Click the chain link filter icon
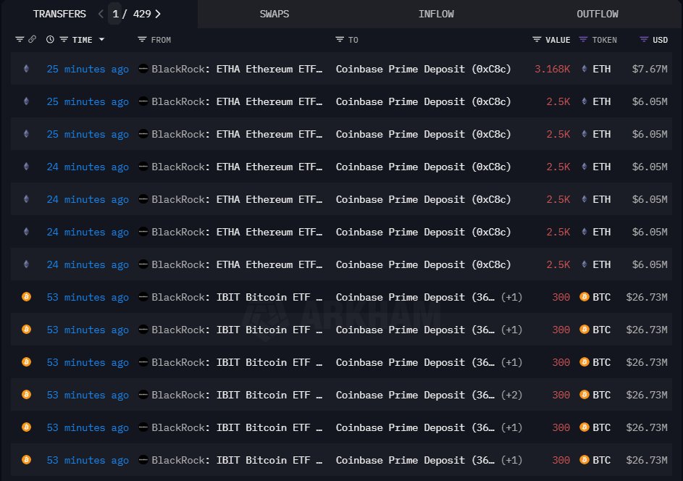 pyautogui.click(x=33, y=40)
